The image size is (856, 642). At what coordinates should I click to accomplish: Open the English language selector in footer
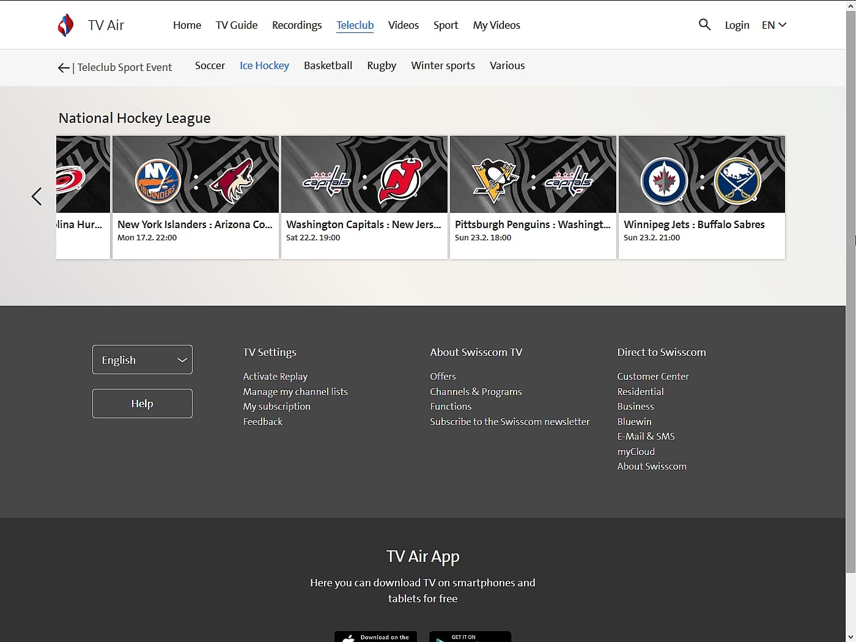click(x=142, y=360)
